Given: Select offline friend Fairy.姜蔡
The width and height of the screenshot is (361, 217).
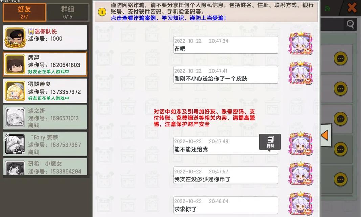Looking at the screenshot, I should (45, 144).
